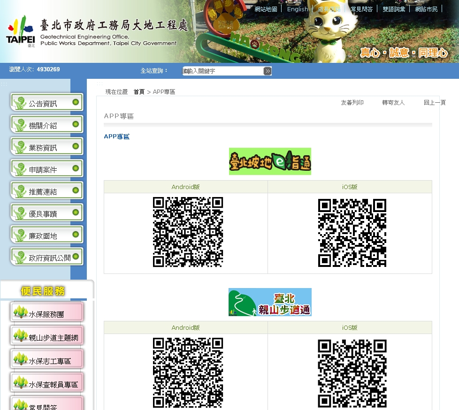
Task: Click the Android QR code for 臺北親山步道通
Action: [x=188, y=372]
